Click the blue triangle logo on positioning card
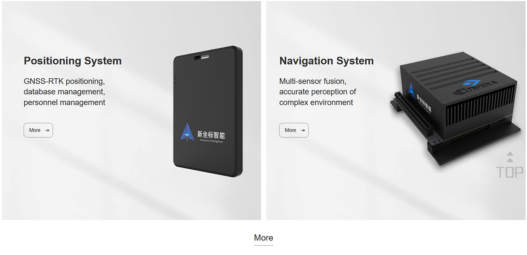 188,132
